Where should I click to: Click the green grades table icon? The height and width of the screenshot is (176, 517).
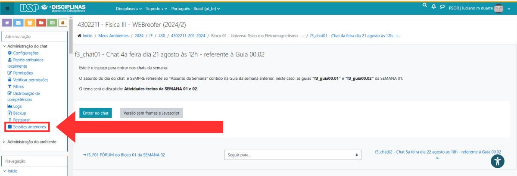point(52,22)
